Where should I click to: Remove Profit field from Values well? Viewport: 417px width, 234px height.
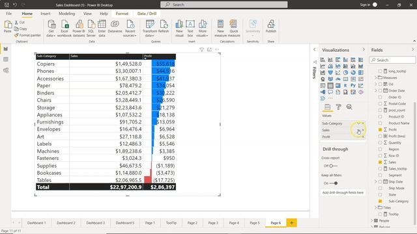tap(363, 136)
